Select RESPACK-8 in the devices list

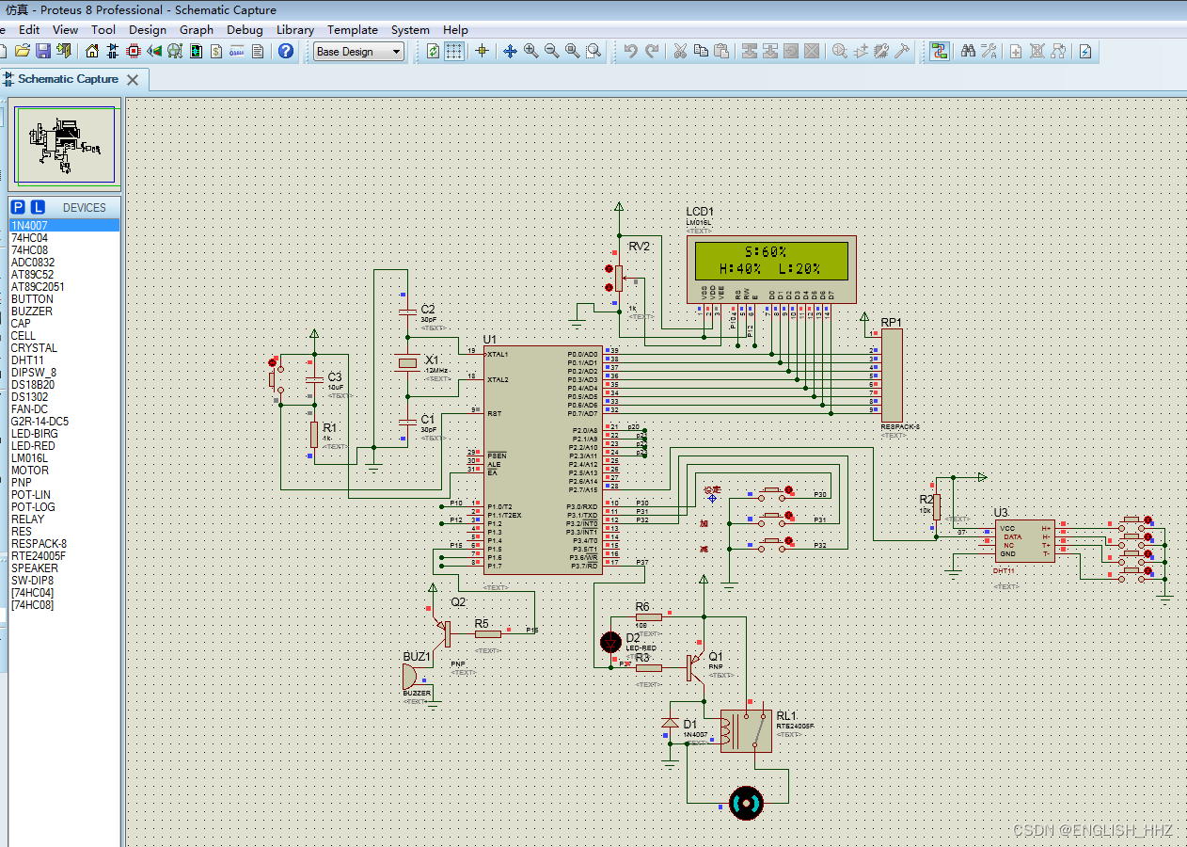coord(64,544)
